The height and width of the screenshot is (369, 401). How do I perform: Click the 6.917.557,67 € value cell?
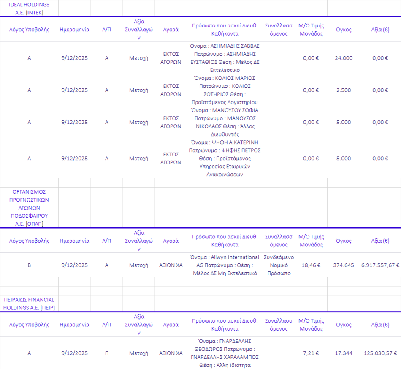380,265
